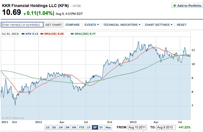Select the 1Y time range
Image resolution: width=203 pixels, height=132 pixels.
tap(89, 128)
